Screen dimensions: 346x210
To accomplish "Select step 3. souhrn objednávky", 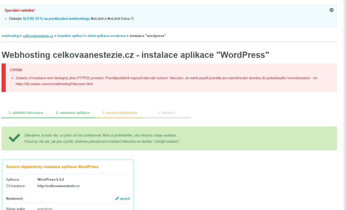I will click(x=120, y=113).
